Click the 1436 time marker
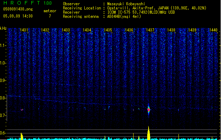 click(129, 30)
